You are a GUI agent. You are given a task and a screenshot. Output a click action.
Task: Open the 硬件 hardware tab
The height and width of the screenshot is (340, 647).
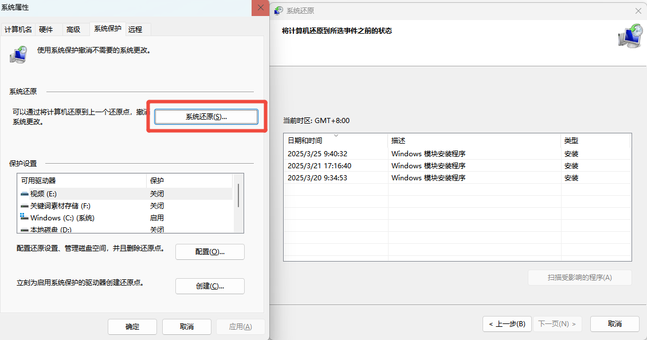click(46, 30)
